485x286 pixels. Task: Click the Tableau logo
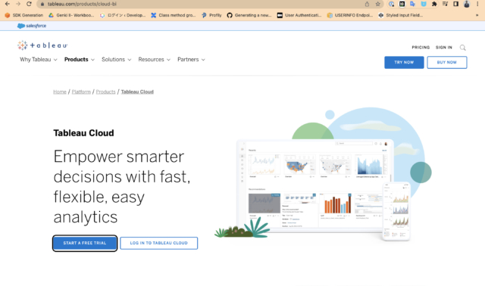tap(42, 45)
